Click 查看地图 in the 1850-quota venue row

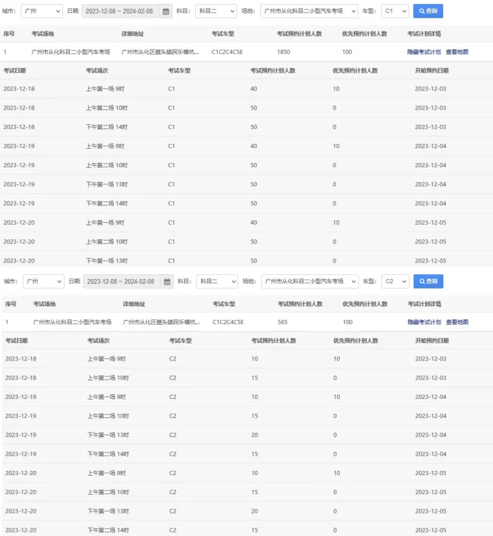(x=457, y=52)
